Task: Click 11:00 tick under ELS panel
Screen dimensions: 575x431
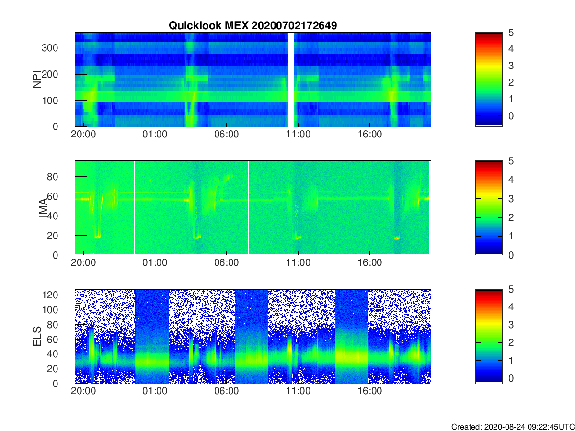Action: click(x=298, y=391)
